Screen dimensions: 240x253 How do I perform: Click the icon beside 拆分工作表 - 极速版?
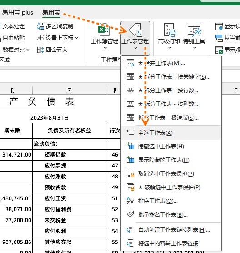(x=130, y=117)
